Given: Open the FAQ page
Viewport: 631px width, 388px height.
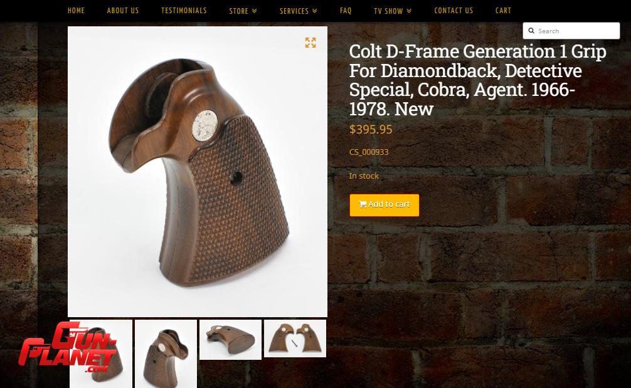Looking at the screenshot, I should click(346, 11).
